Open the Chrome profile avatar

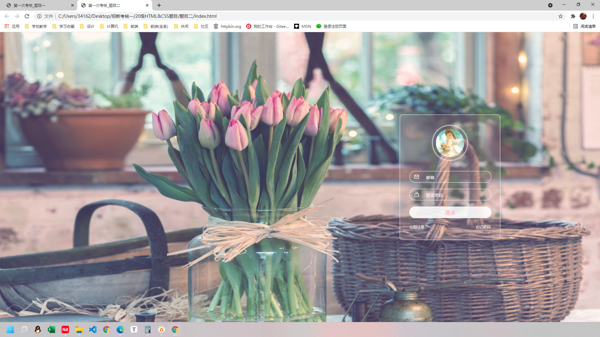pos(583,16)
